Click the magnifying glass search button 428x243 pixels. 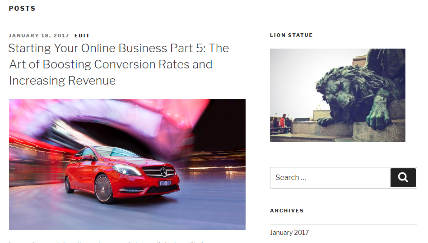403,177
